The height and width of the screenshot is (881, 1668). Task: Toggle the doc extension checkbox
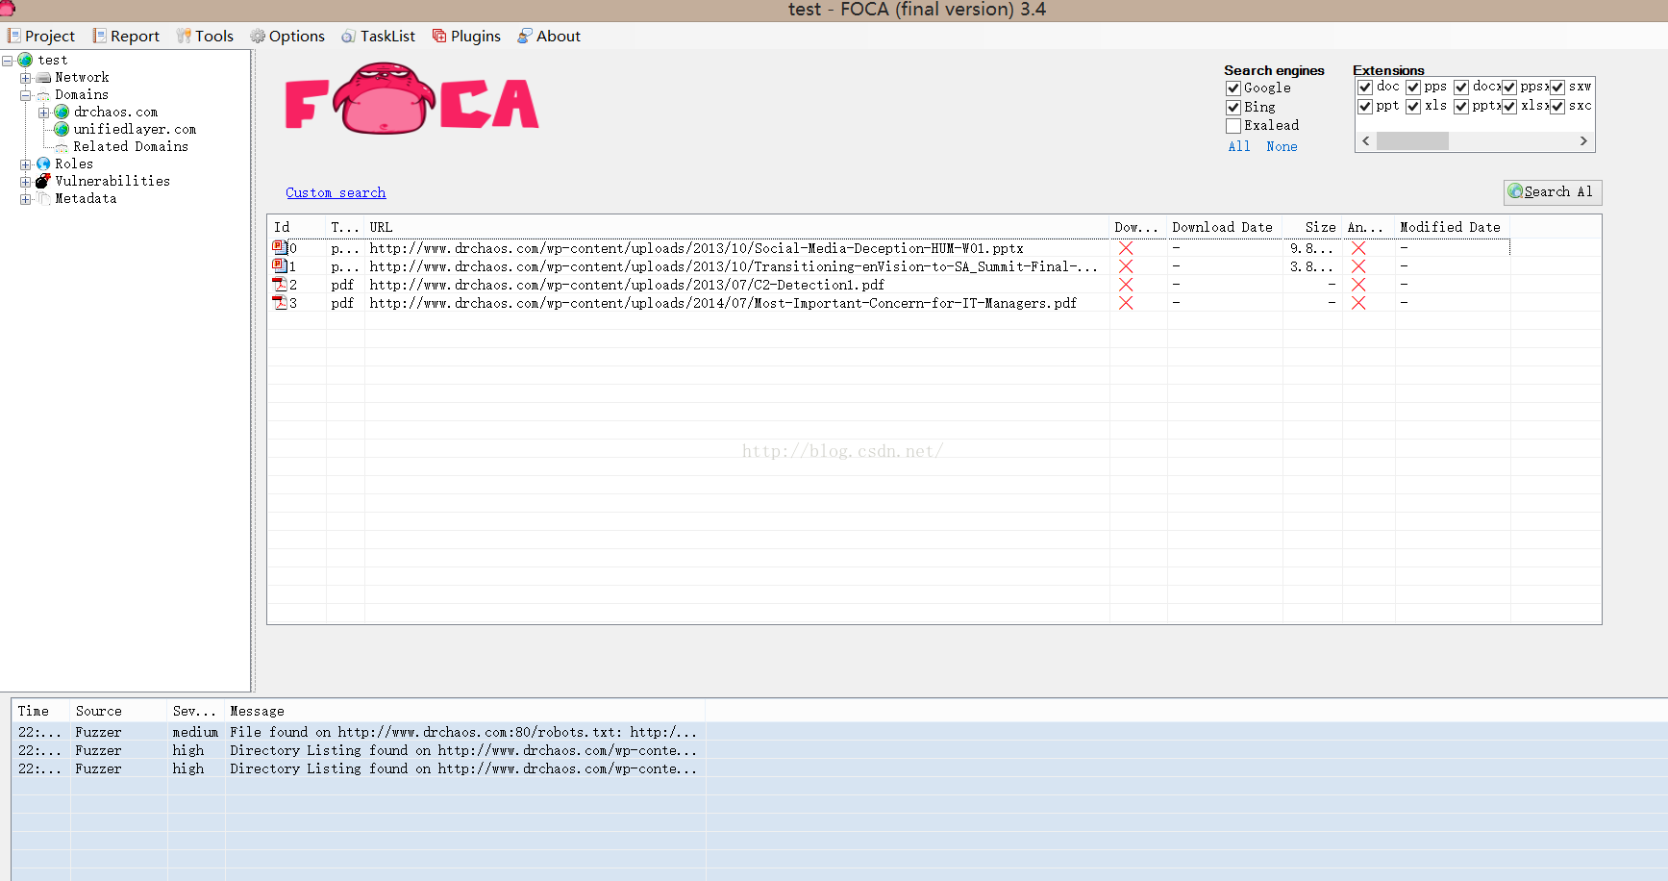point(1365,88)
